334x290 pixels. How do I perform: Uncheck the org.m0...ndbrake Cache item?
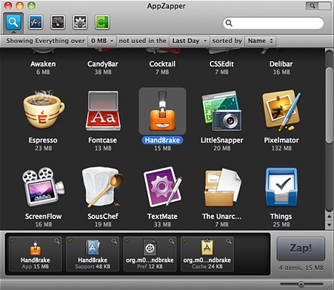pyautogui.click(x=184, y=240)
